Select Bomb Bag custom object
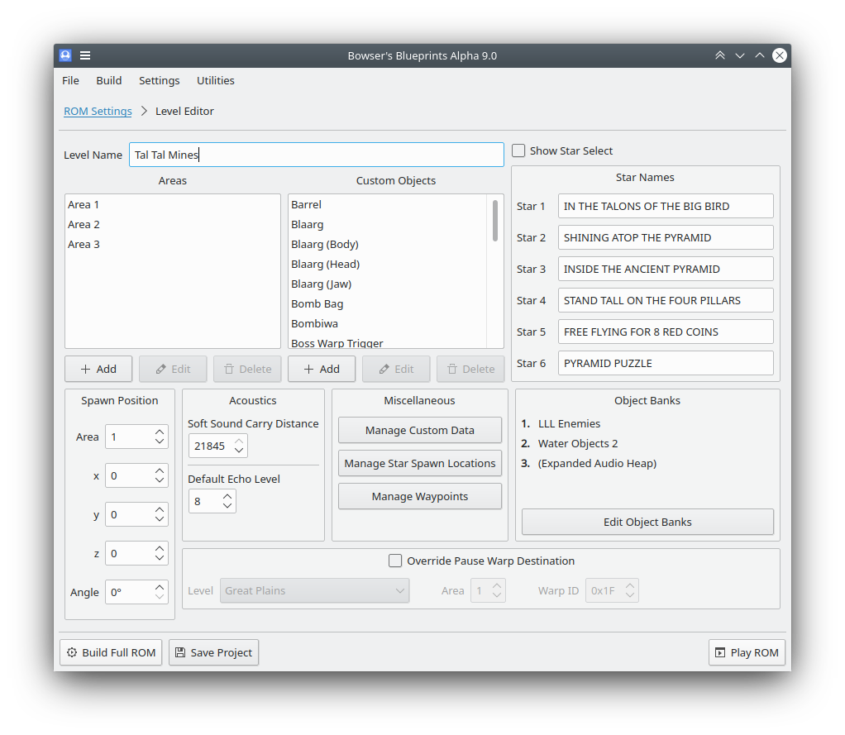The image size is (845, 735). tap(388, 304)
